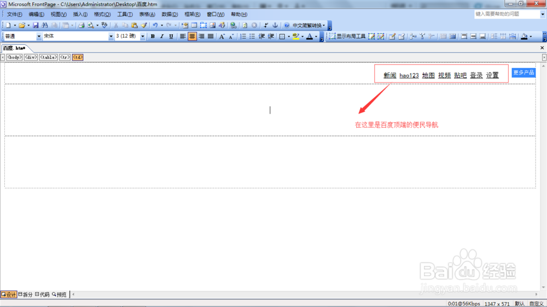Click the Decrease Indent icon
Screen dimensions: 547x307
tap(261, 36)
